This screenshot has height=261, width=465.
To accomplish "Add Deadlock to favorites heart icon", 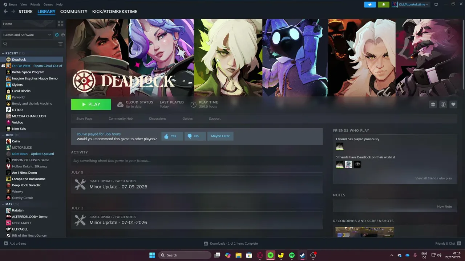I will (x=453, y=104).
